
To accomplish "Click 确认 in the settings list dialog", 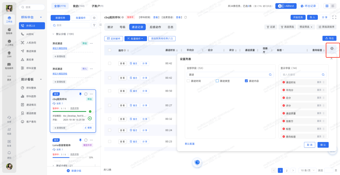I will coord(323,145).
